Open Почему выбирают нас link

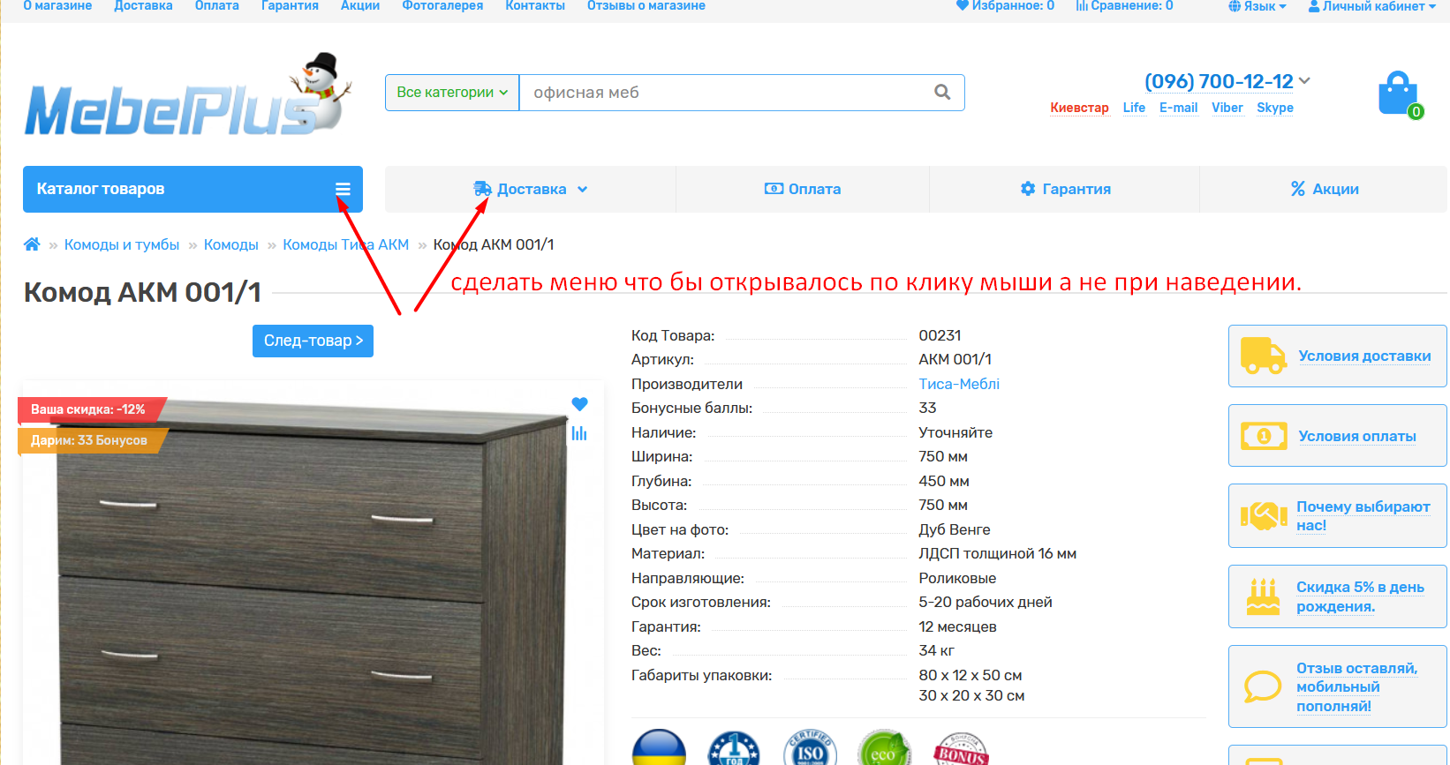tap(1363, 515)
